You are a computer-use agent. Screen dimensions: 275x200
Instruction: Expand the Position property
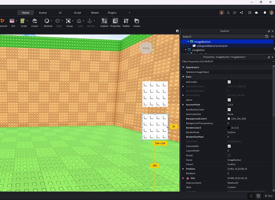pos(183,169)
